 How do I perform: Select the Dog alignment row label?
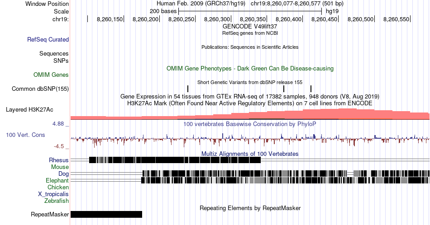click(x=64, y=174)
